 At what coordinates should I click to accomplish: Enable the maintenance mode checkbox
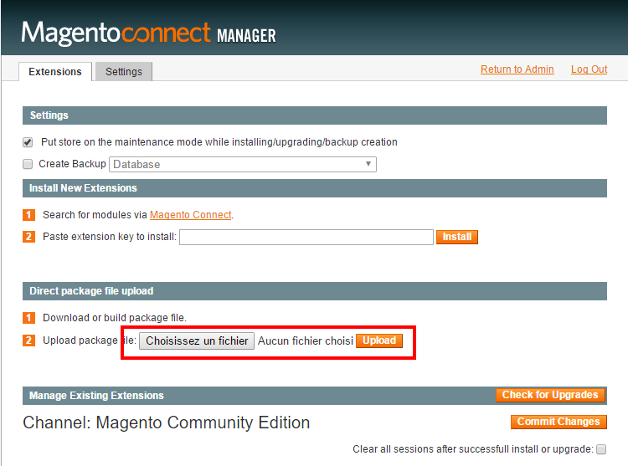(x=28, y=142)
